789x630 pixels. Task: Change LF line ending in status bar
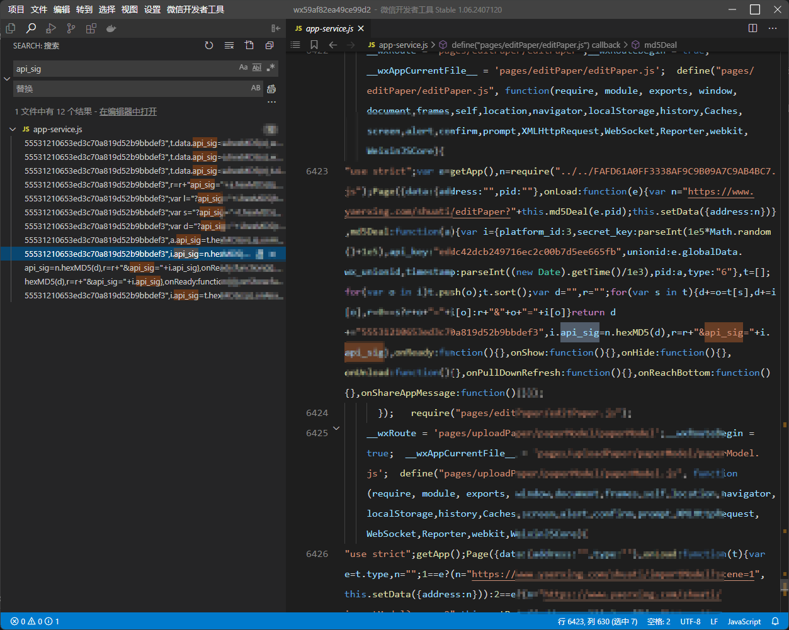[x=714, y=621]
